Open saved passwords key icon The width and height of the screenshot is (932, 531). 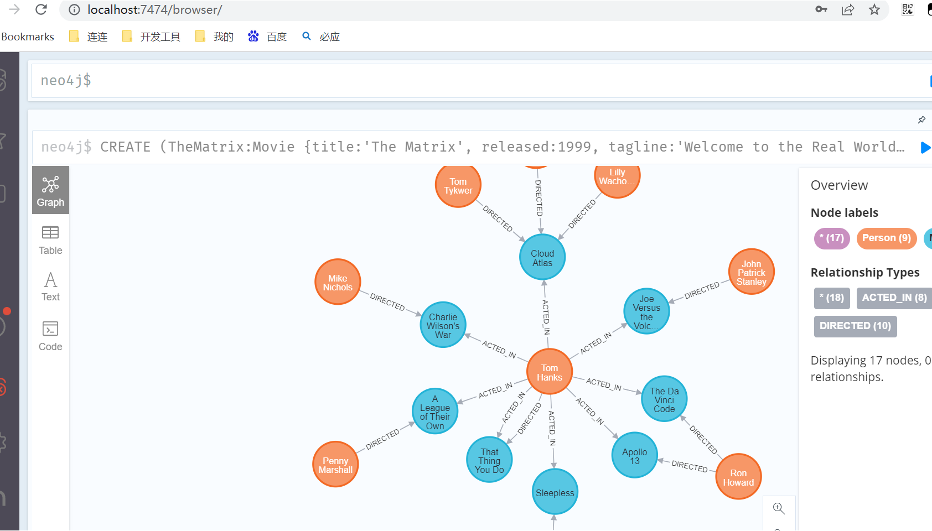pyautogui.click(x=821, y=9)
